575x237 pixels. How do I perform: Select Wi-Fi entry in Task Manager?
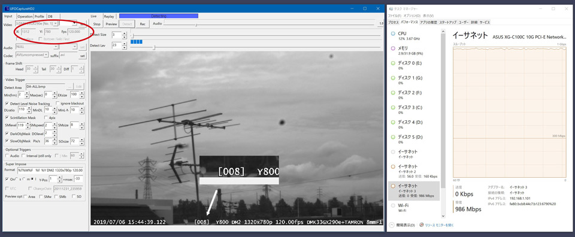414,208
